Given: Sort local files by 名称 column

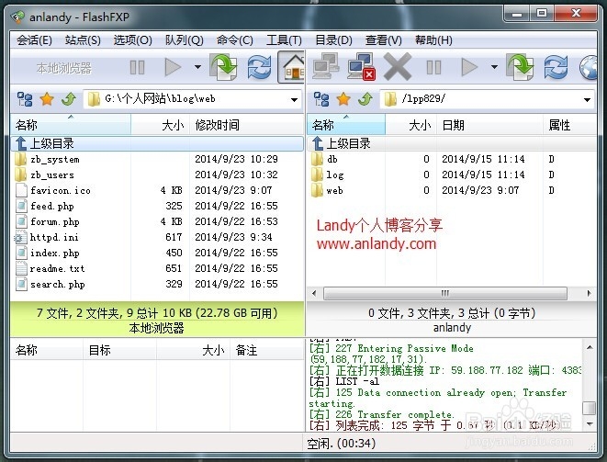Looking at the screenshot, I should (x=71, y=125).
